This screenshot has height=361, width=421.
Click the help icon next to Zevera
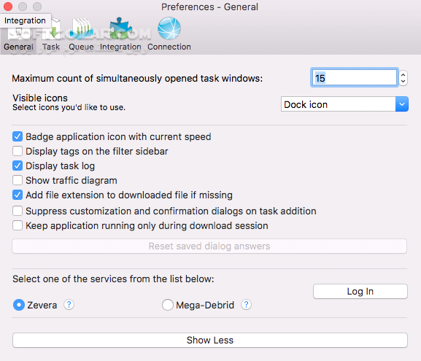tap(69, 305)
